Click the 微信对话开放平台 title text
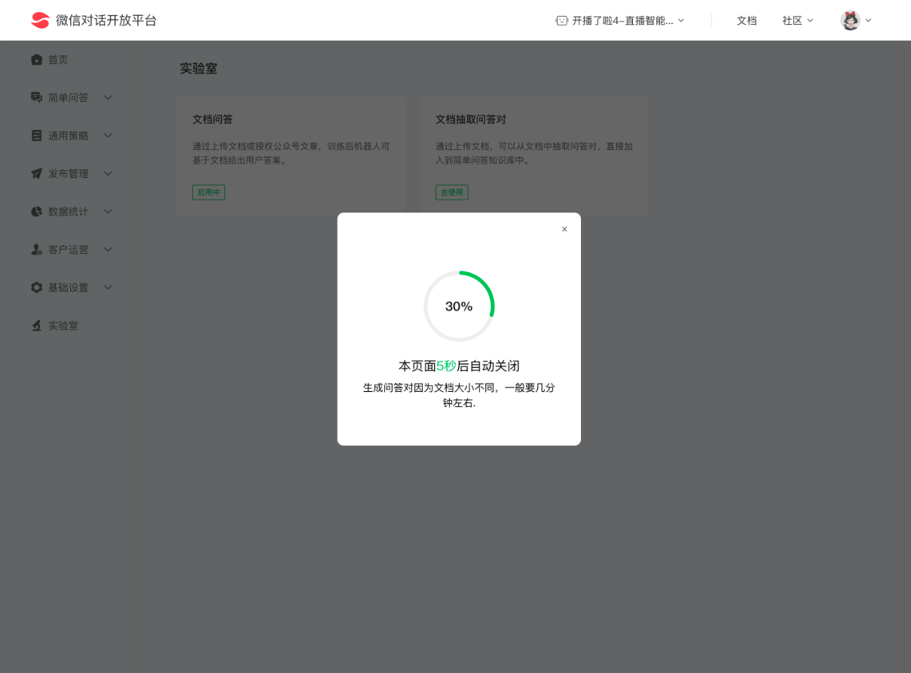911x673 pixels. point(106,20)
